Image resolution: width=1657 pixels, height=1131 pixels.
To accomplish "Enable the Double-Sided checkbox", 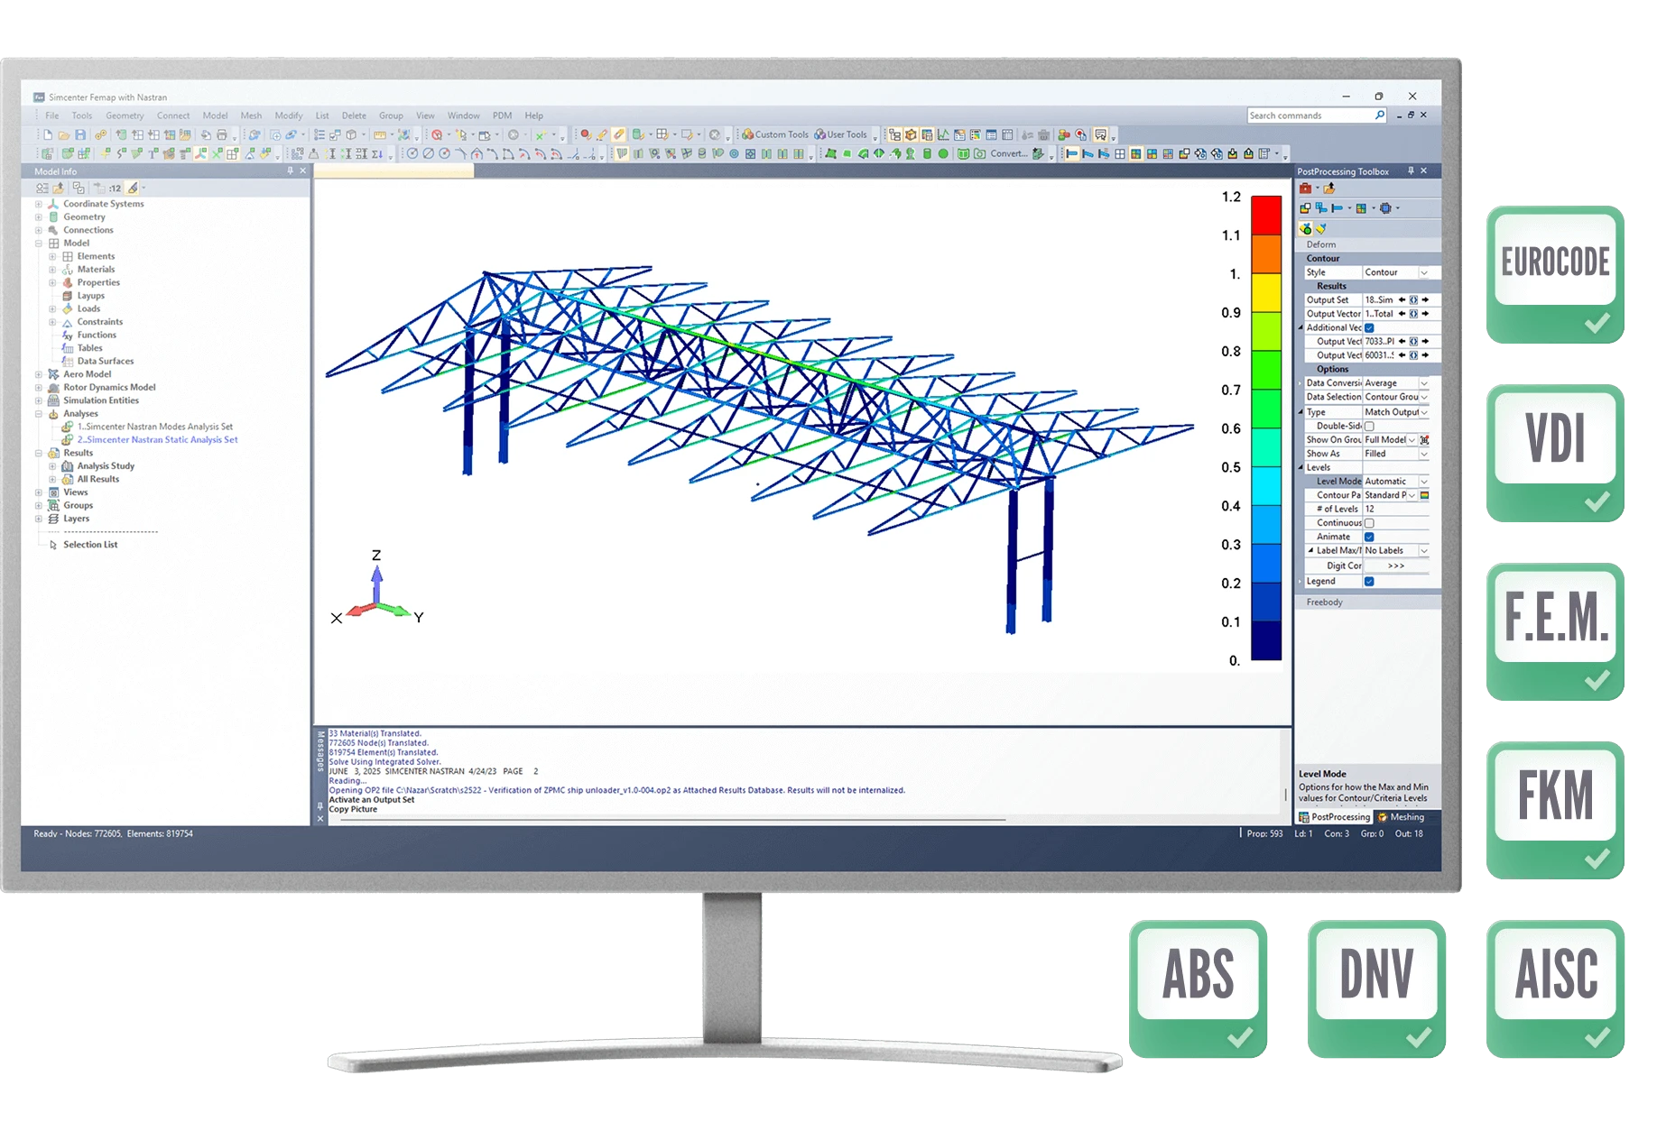I will 1369,426.
